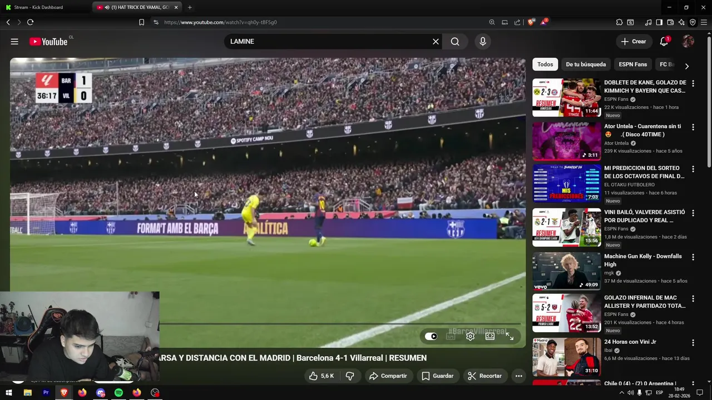Toggle the browser sidebar panel
Screen dimensions: 712x400
[x=659, y=22]
